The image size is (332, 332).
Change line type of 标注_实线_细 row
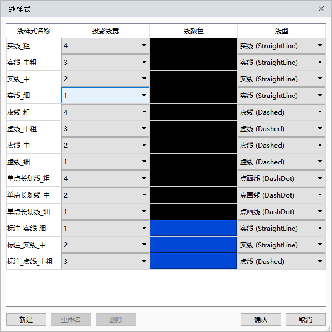[282, 228]
